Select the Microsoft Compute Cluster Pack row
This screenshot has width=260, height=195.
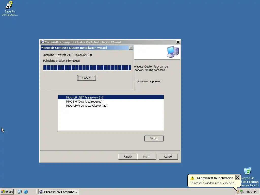click(x=111, y=106)
